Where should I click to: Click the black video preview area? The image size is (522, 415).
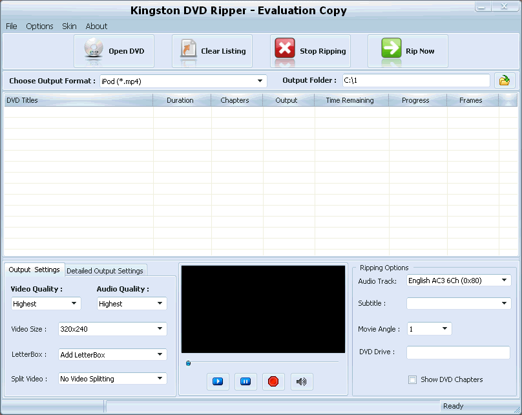coord(263,309)
